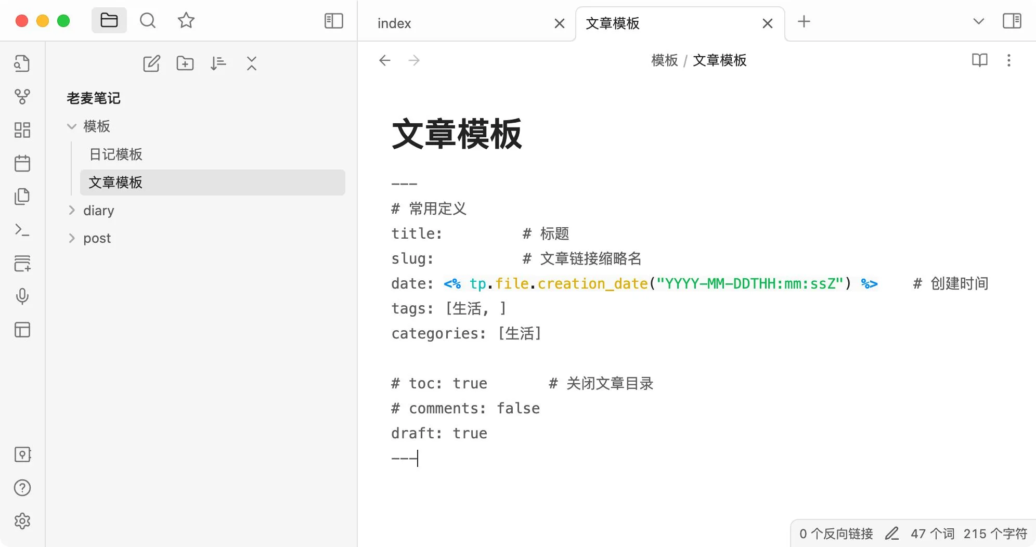Open another vault icon

click(x=22, y=454)
